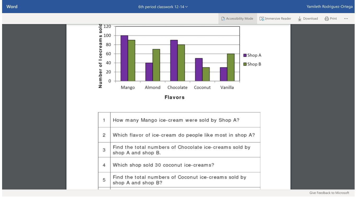Image resolution: width=357 pixels, height=201 pixels.
Task: Click Give Feedback to Microsoft link
Action: point(329,193)
